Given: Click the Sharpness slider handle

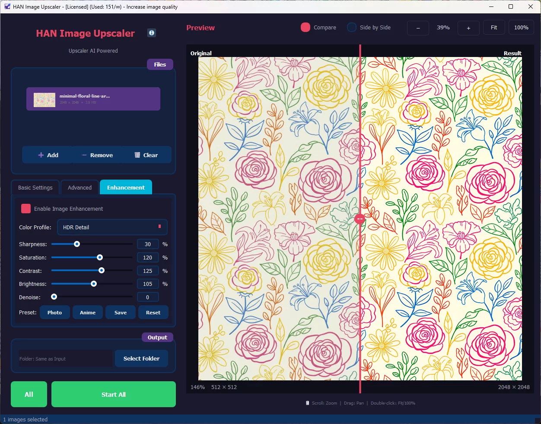Looking at the screenshot, I should [77, 244].
